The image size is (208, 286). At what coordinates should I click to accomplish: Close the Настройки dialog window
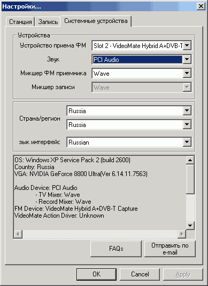point(201,6)
